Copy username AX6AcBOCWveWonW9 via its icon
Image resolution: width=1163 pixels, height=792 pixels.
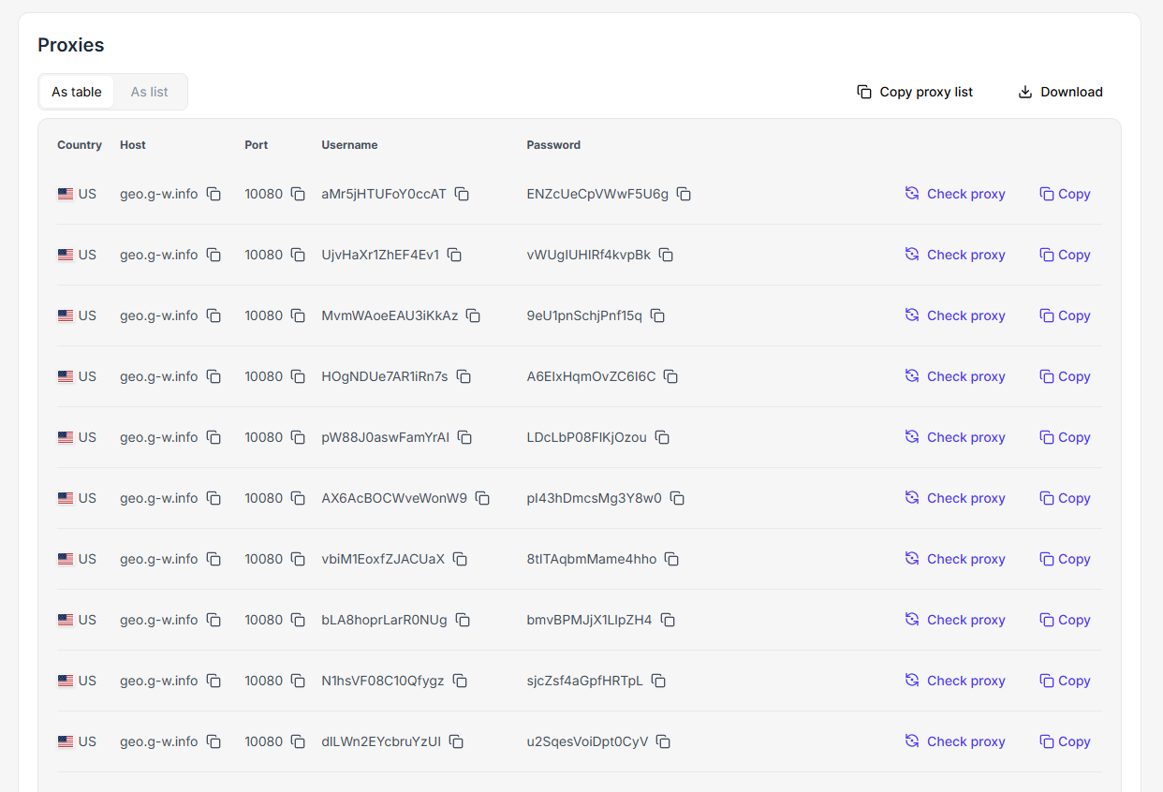point(482,498)
